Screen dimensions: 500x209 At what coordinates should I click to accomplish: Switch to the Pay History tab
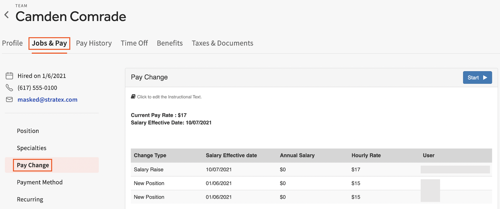coord(94,43)
